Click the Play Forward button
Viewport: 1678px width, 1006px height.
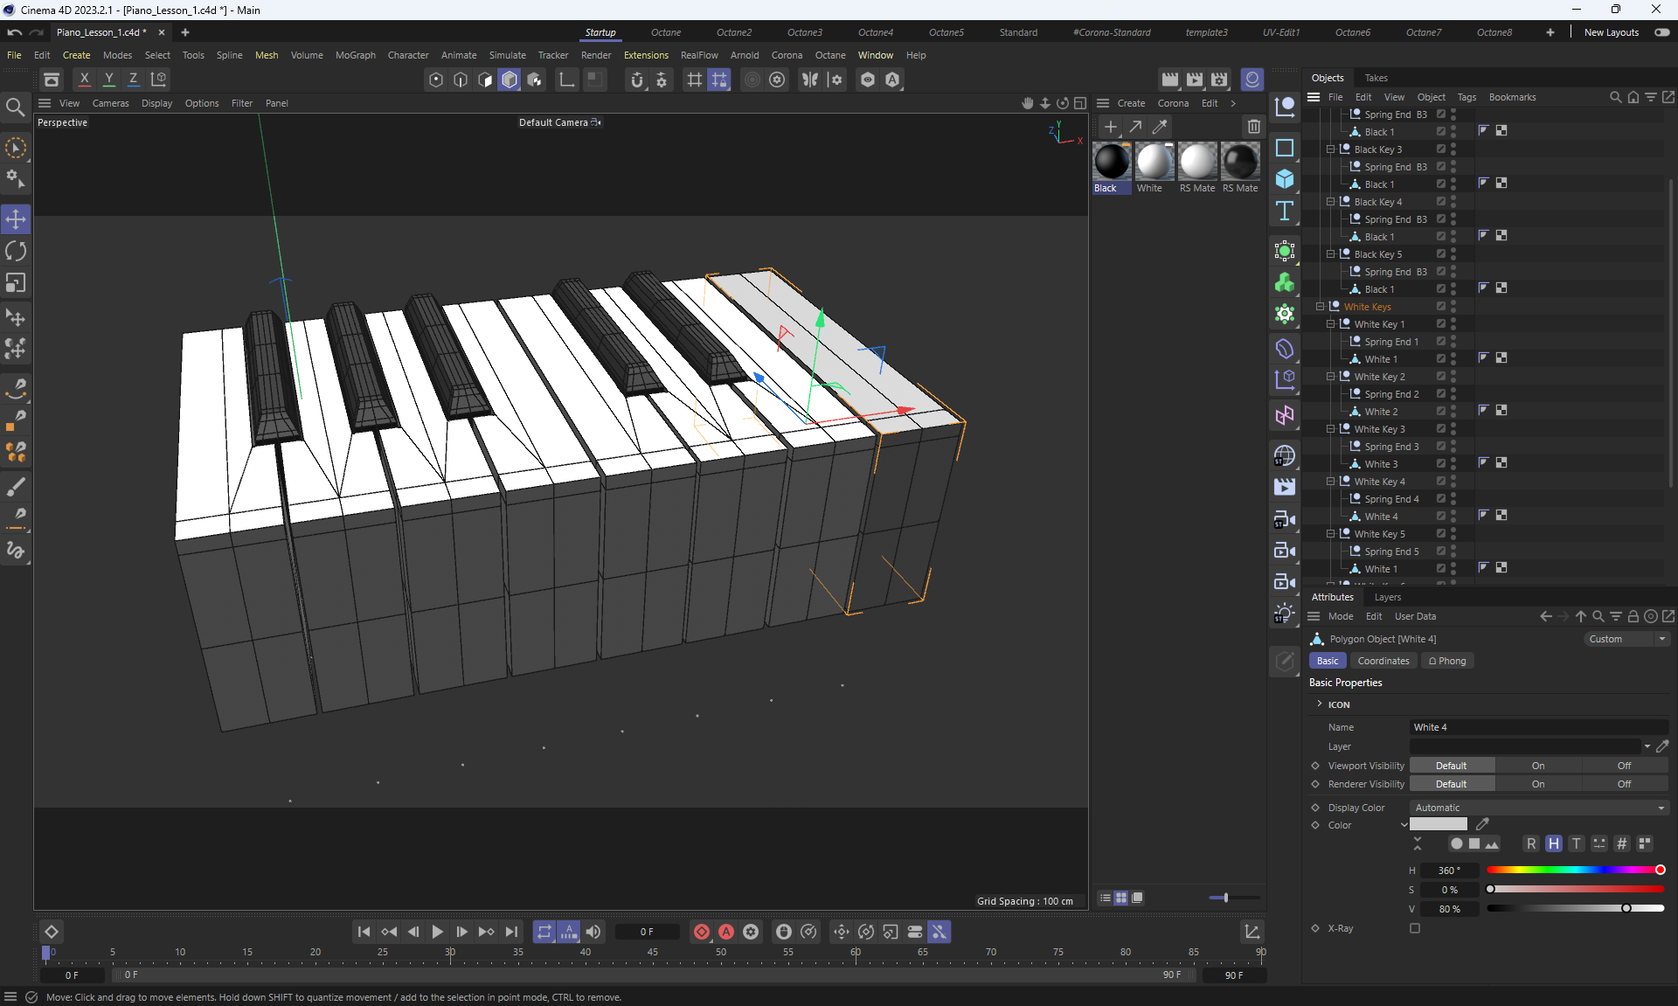pos(437,932)
